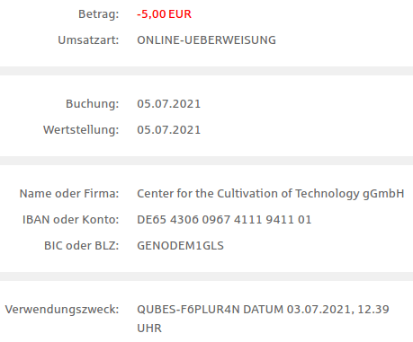Click the gray divider below BIC oder BLZ

[206, 276]
